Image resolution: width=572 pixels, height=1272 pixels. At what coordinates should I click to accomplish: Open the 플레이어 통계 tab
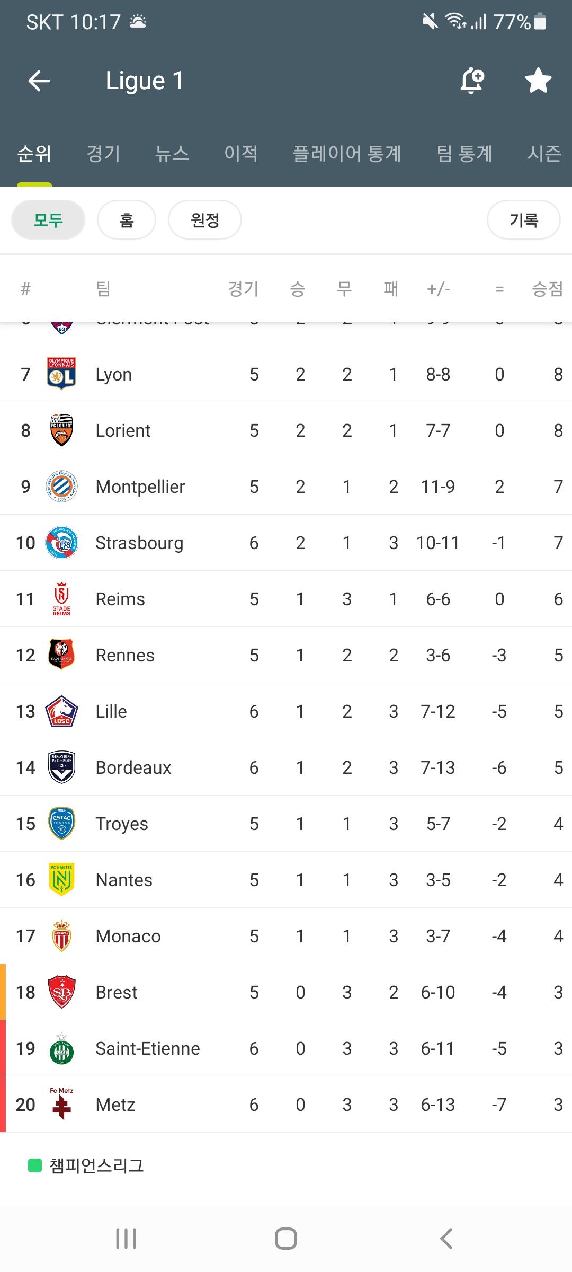tap(347, 154)
